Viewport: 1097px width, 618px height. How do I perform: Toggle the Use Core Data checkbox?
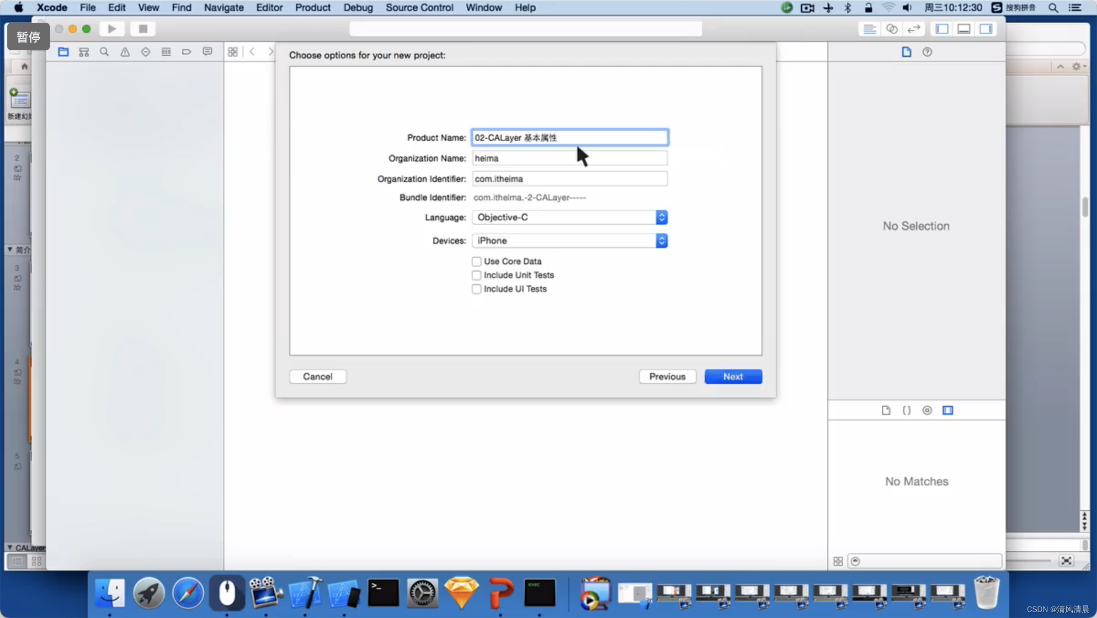[x=476, y=261]
